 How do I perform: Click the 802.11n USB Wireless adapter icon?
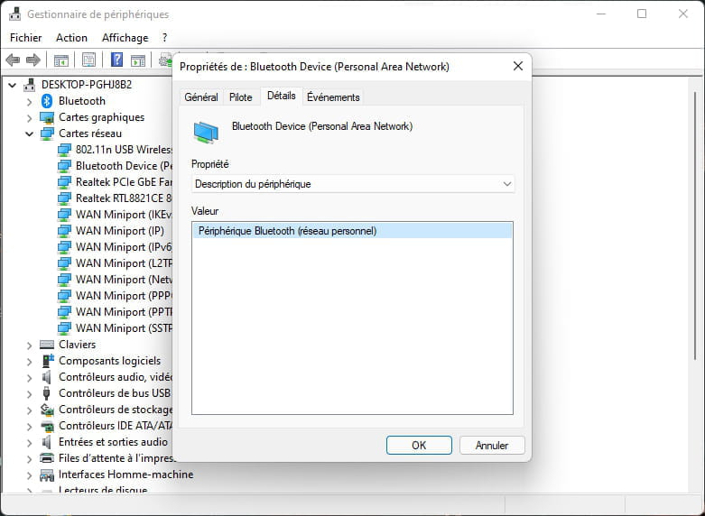click(64, 150)
